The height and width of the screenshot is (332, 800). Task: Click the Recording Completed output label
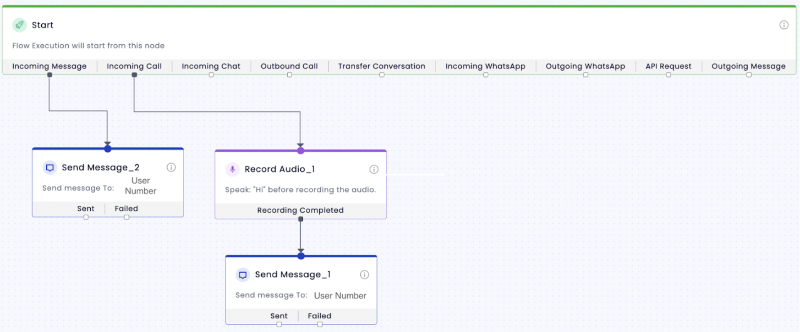(300, 210)
